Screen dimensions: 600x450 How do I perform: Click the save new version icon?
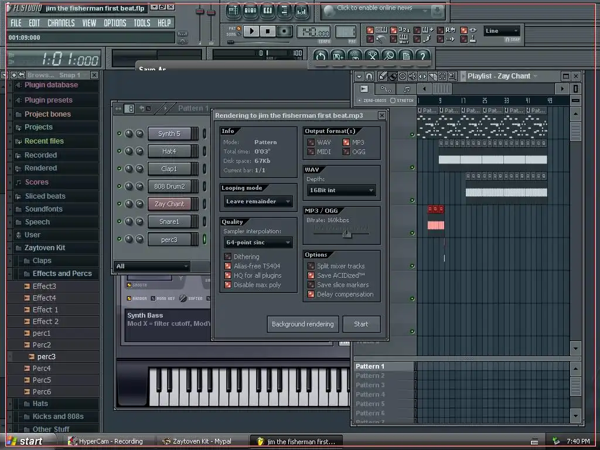coord(337,56)
